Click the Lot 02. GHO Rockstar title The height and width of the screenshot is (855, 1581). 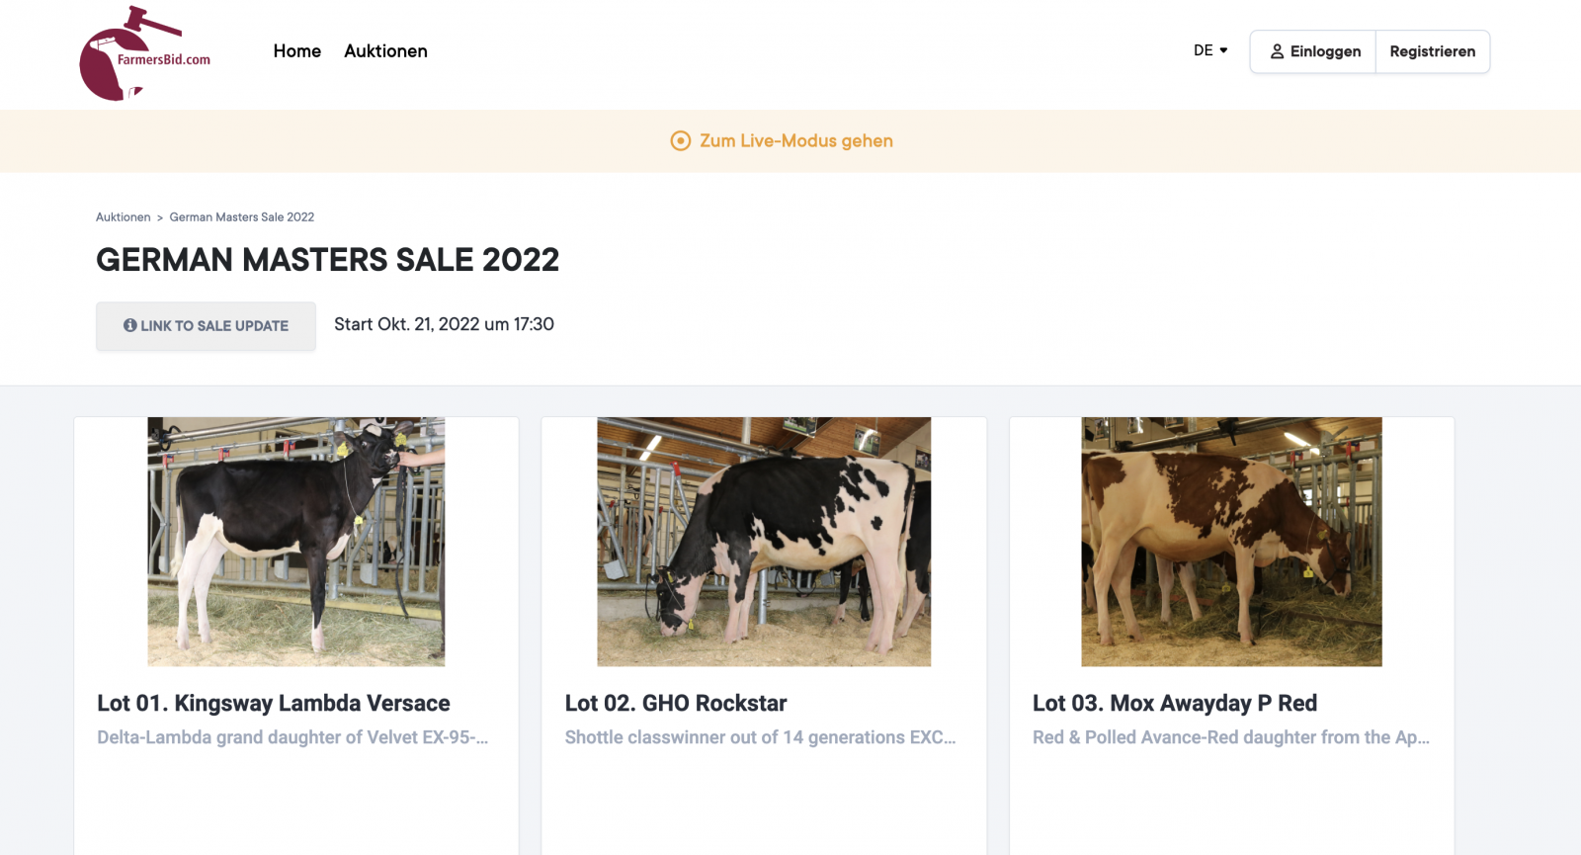(x=676, y=704)
